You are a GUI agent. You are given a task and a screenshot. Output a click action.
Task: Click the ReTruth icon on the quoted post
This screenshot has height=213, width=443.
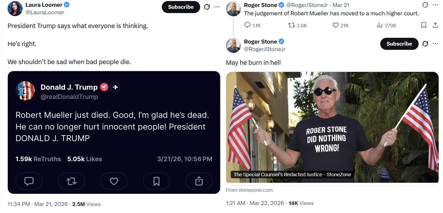[72, 181]
